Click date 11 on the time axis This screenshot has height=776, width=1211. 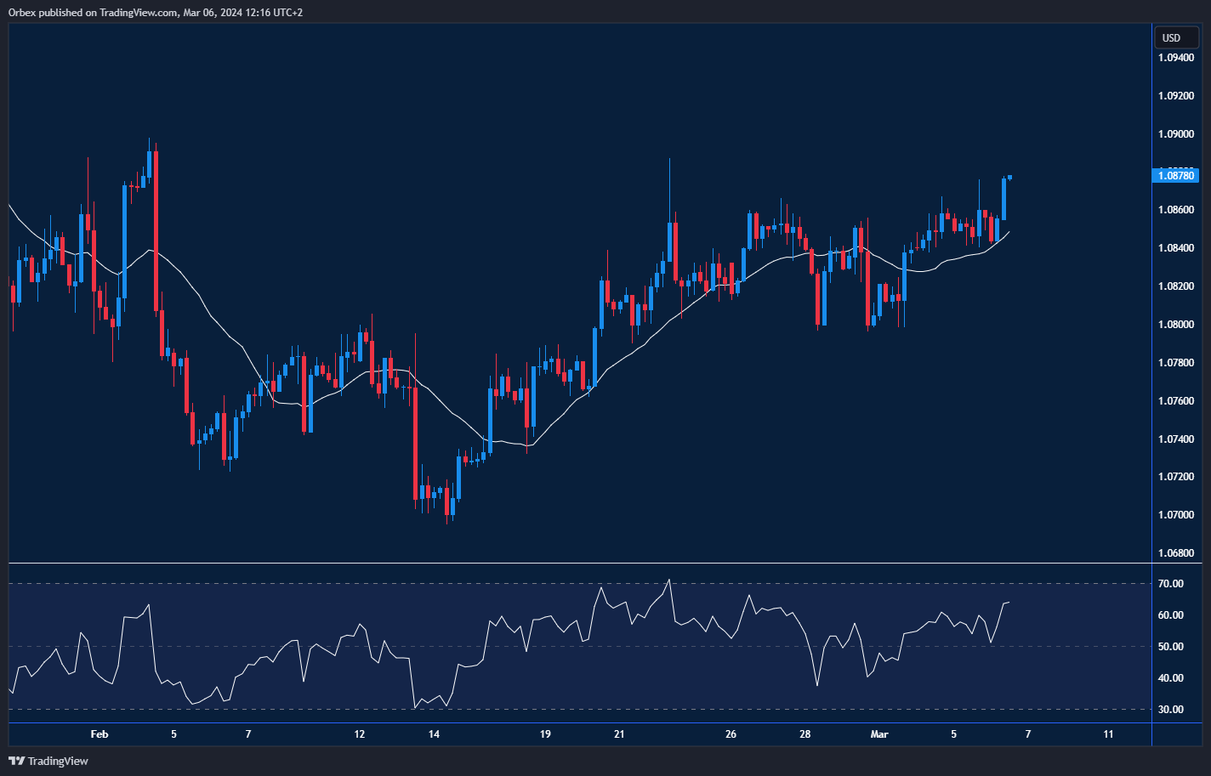coord(1108,734)
